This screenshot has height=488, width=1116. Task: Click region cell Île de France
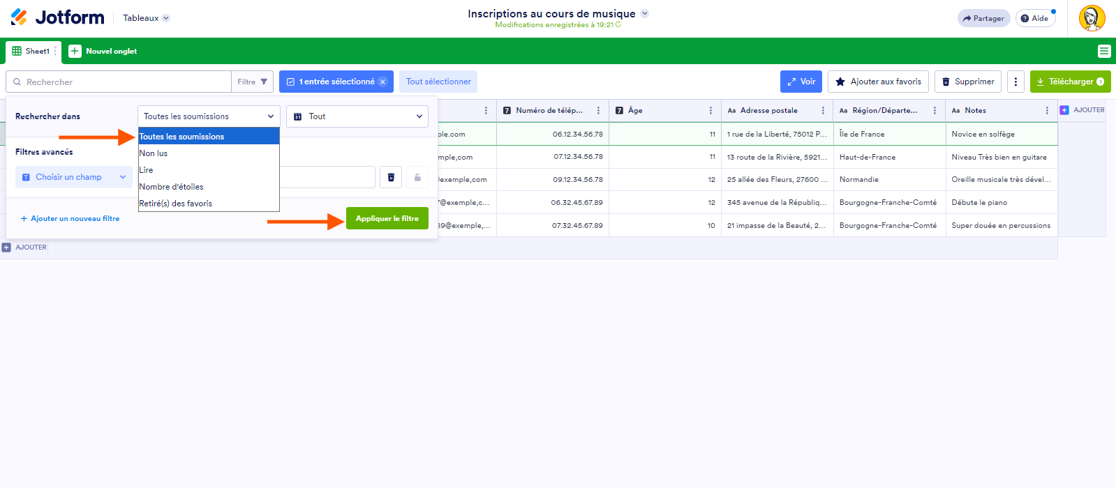[x=890, y=134]
